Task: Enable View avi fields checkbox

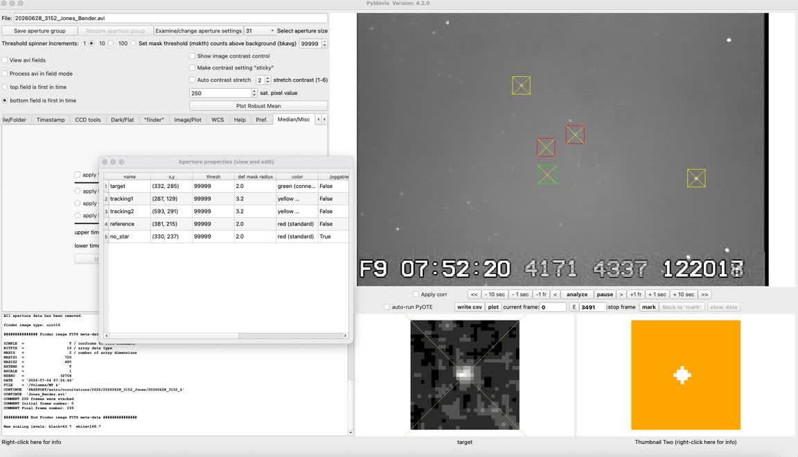Action: click(5, 60)
